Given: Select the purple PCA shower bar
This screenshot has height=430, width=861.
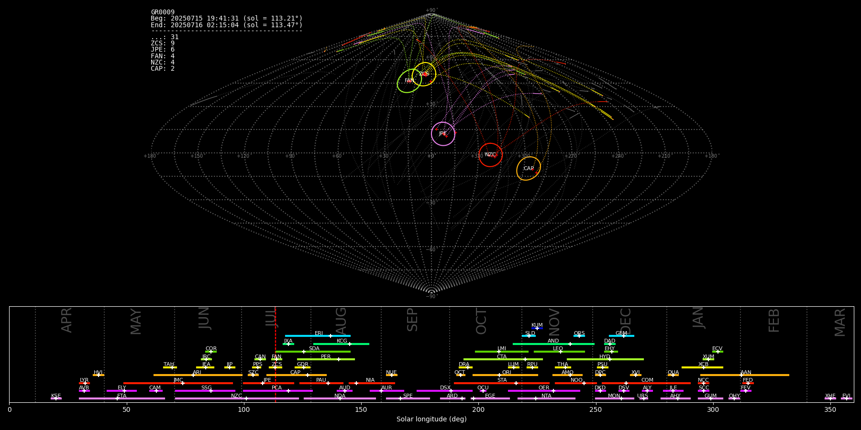Looking at the screenshot, I should 277,391.
